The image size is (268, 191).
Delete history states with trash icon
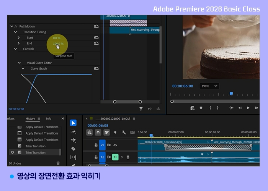pyautogui.click(x=58, y=163)
